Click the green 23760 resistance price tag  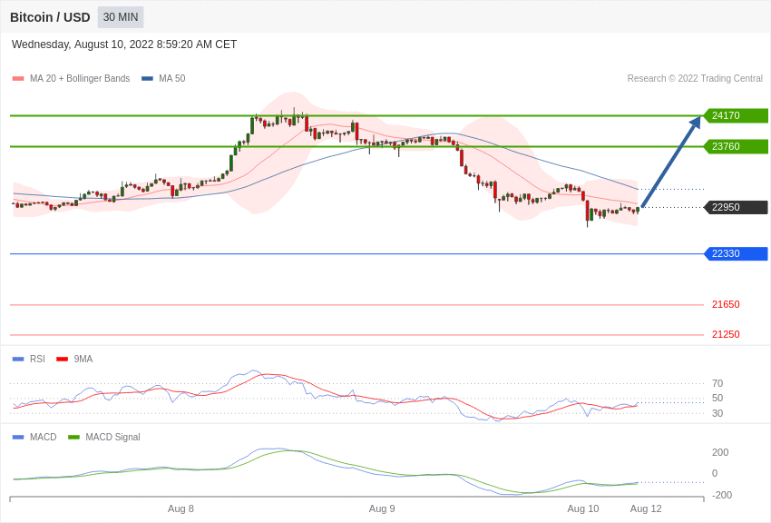click(737, 146)
